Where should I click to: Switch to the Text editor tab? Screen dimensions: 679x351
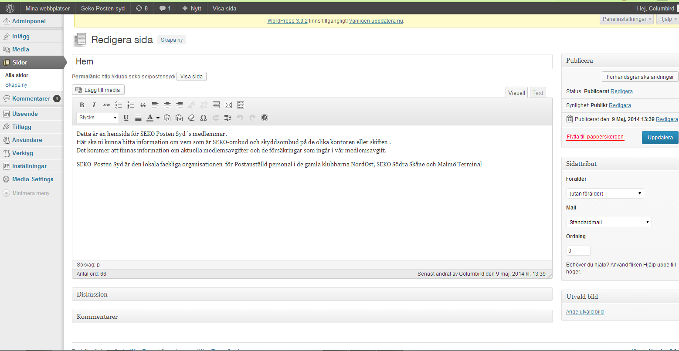point(538,93)
